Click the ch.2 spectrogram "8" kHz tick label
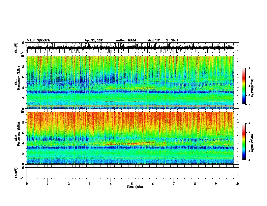267x206 pixels. pos(24,123)
